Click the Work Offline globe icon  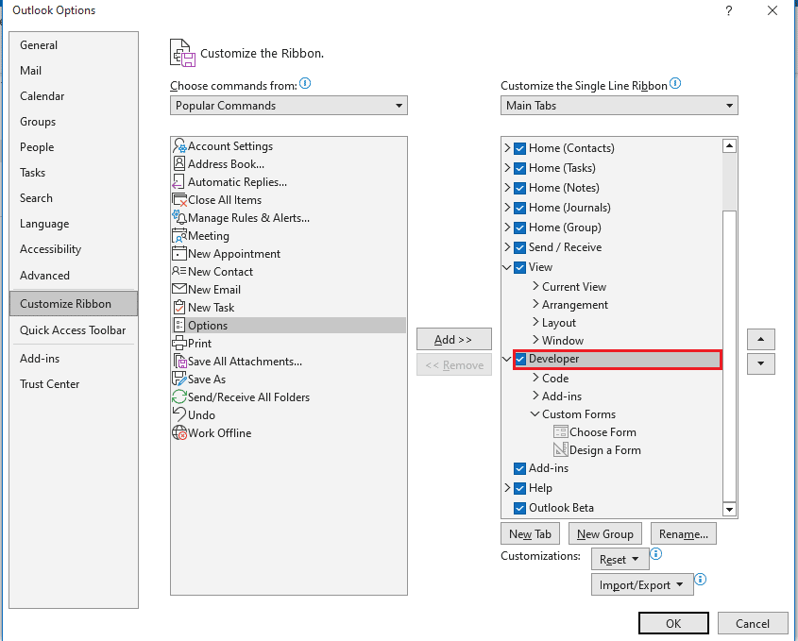tap(179, 433)
